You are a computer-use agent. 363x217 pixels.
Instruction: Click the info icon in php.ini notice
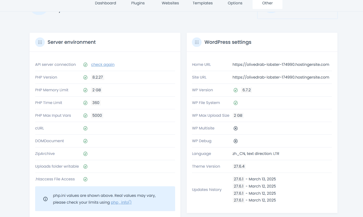coord(45,199)
